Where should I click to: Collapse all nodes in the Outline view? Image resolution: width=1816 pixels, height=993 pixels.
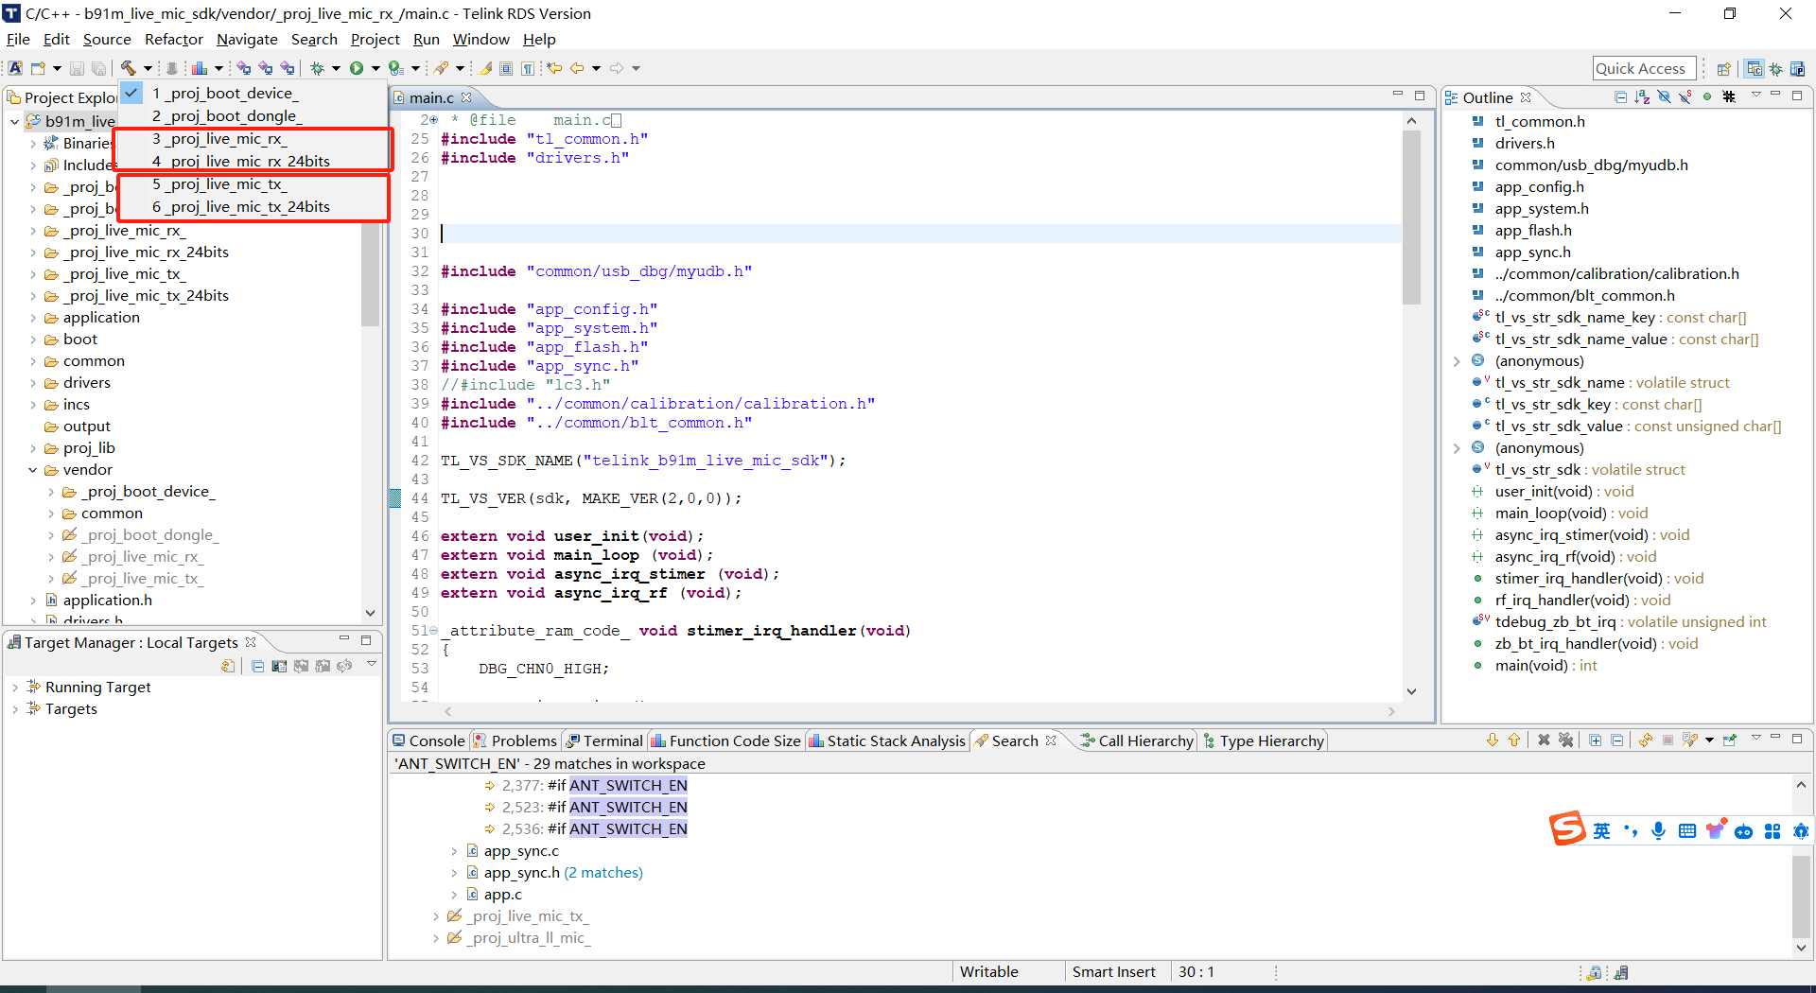tap(1620, 96)
